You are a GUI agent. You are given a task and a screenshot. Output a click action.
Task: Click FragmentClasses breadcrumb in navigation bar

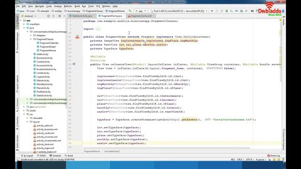coord(93,11)
